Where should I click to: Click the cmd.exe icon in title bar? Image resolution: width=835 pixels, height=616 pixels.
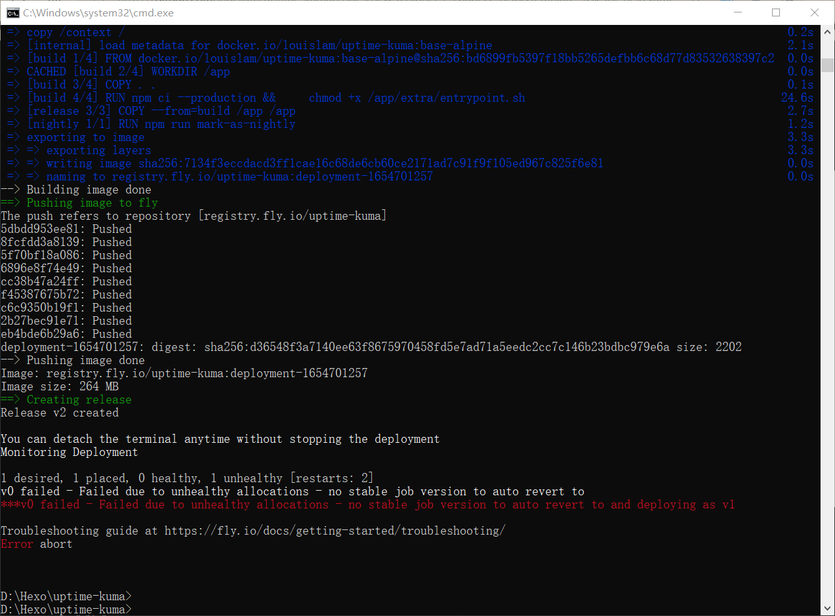click(12, 12)
